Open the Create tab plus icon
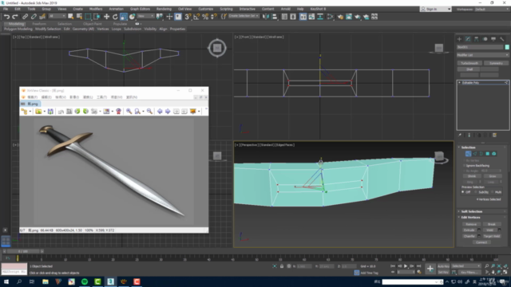This screenshot has width=511, height=287. [460, 39]
